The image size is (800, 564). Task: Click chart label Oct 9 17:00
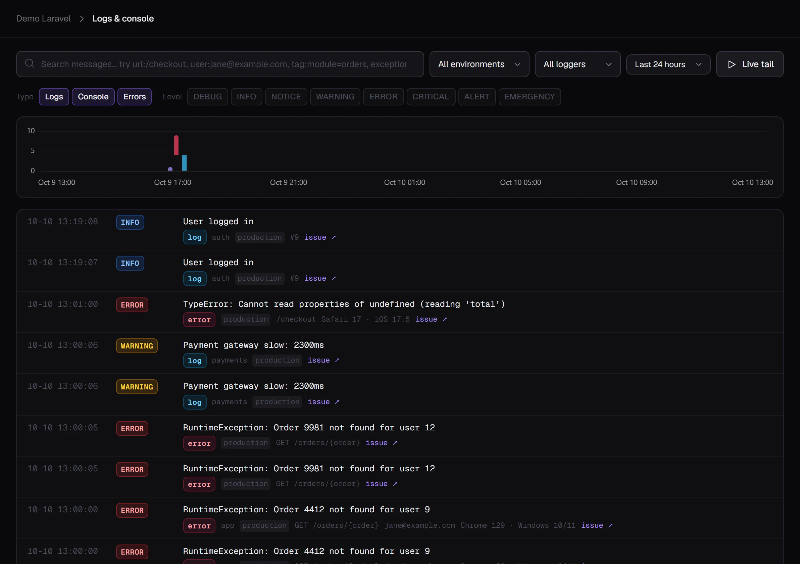tap(173, 183)
